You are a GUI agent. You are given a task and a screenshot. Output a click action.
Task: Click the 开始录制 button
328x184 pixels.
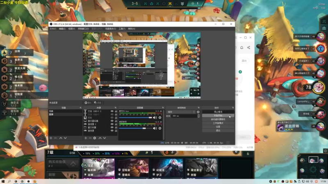click(x=218, y=116)
